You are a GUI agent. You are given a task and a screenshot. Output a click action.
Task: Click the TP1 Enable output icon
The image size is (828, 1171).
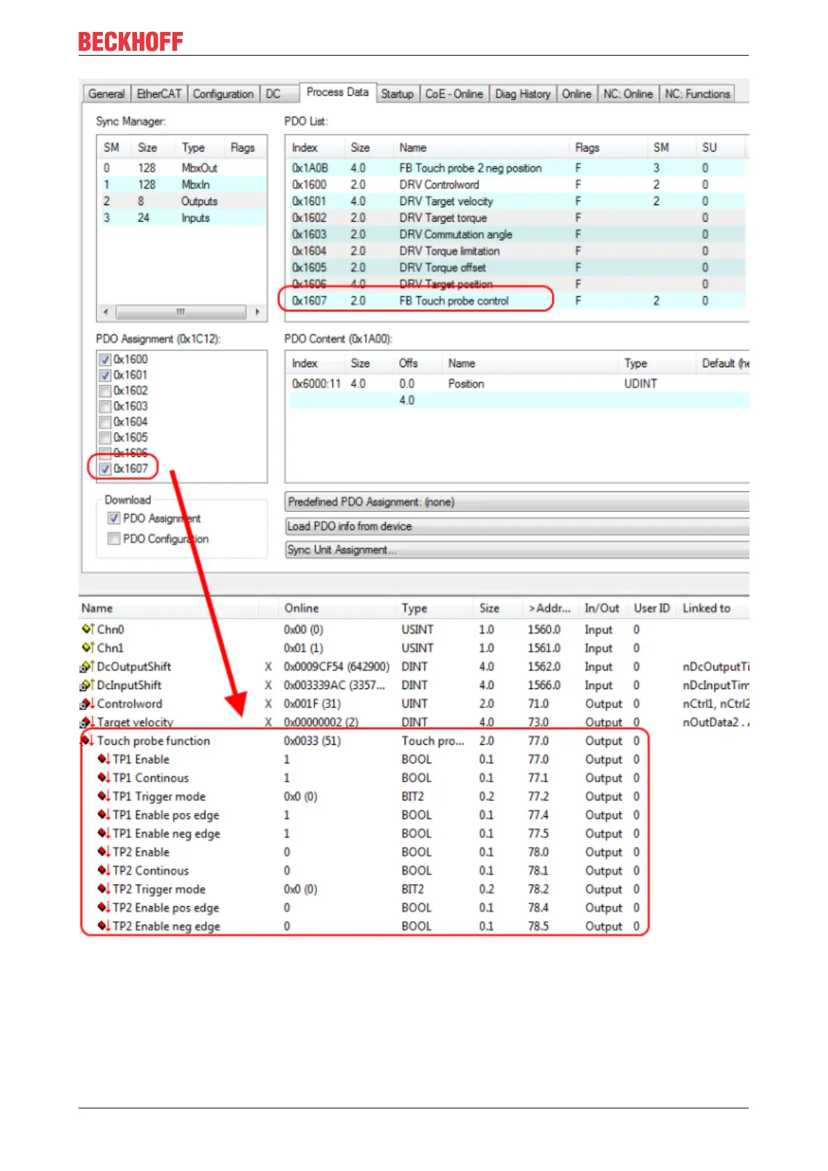(104, 759)
